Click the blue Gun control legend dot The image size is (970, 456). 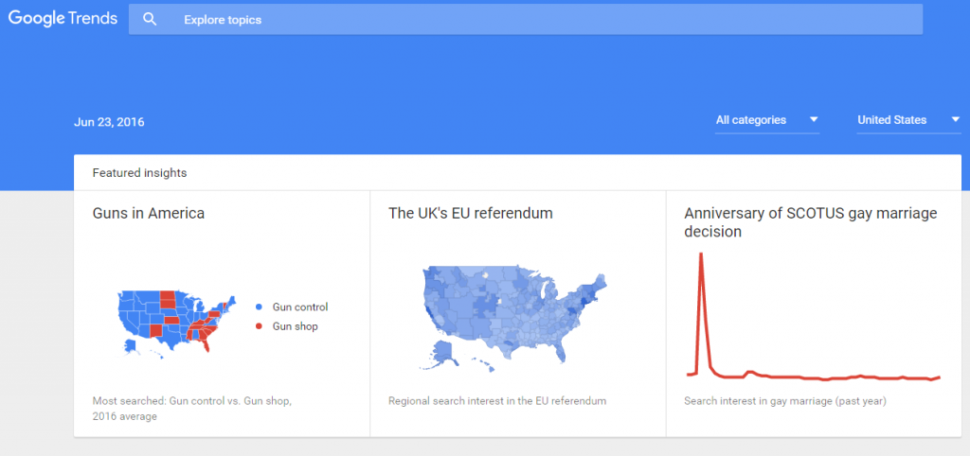pyautogui.click(x=259, y=307)
